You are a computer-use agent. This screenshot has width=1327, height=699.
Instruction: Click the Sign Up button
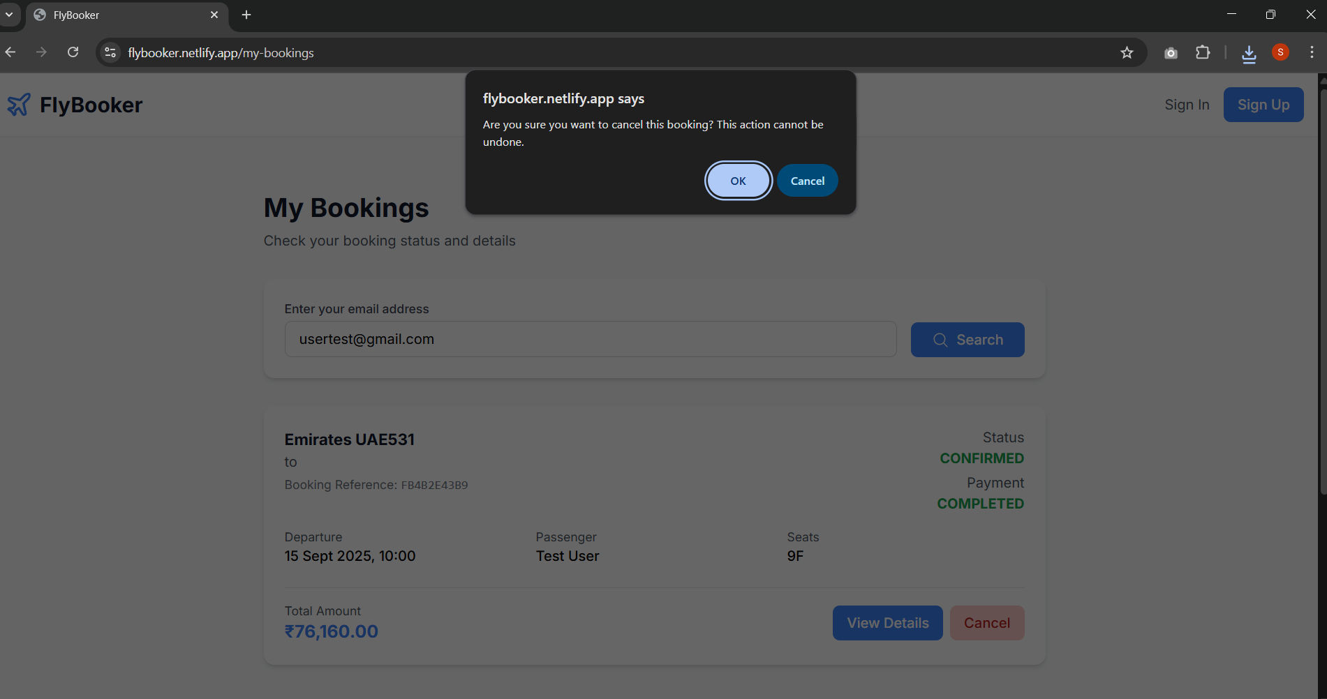(1263, 104)
